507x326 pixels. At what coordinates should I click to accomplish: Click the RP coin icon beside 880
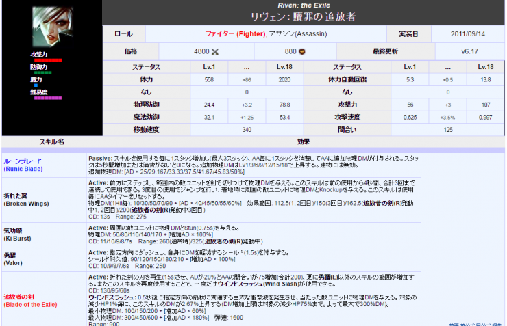pos(302,51)
